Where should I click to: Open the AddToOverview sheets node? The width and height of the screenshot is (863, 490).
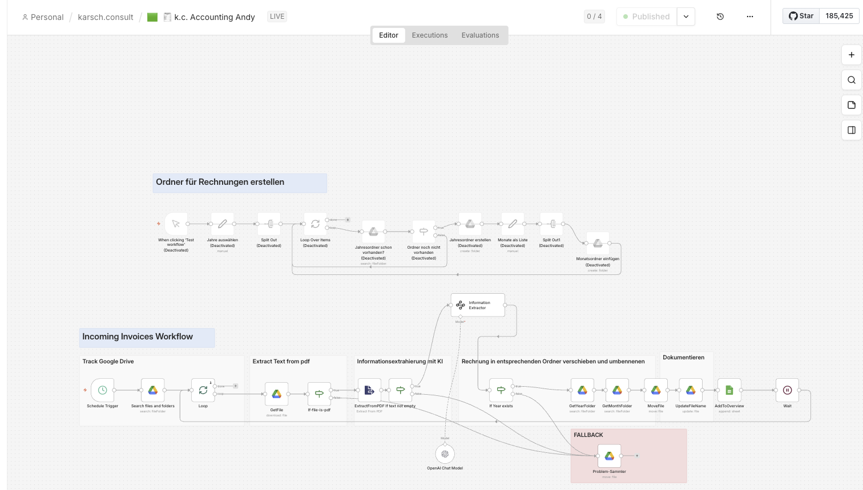(x=729, y=390)
